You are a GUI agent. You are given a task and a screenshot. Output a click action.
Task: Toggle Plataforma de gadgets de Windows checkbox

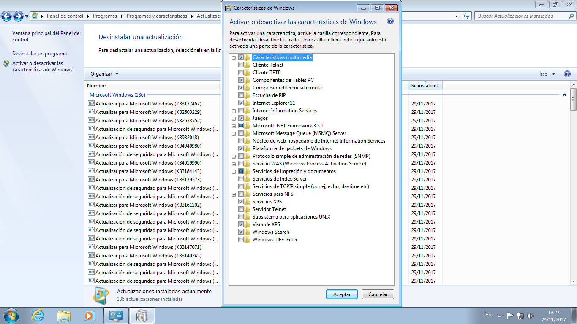pyautogui.click(x=241, y=148)
